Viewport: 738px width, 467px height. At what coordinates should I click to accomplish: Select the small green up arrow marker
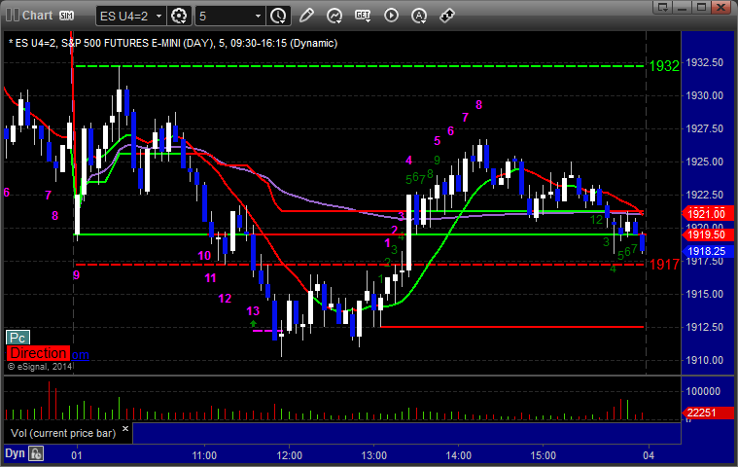click(x=253, y=323)
